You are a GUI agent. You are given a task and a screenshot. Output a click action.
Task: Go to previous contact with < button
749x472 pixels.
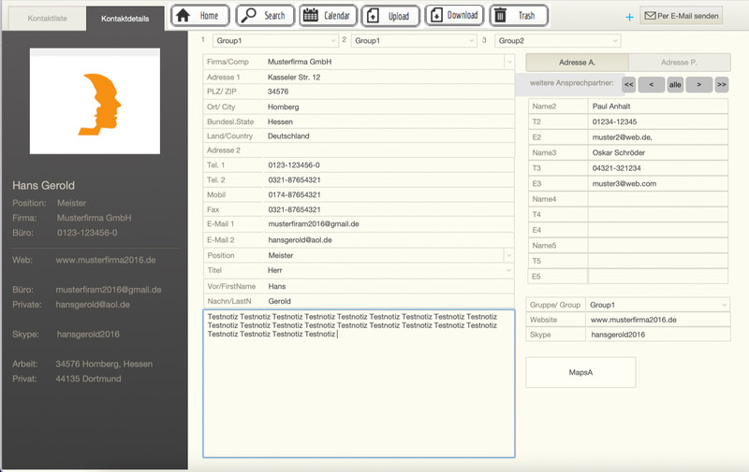point(651,84)
